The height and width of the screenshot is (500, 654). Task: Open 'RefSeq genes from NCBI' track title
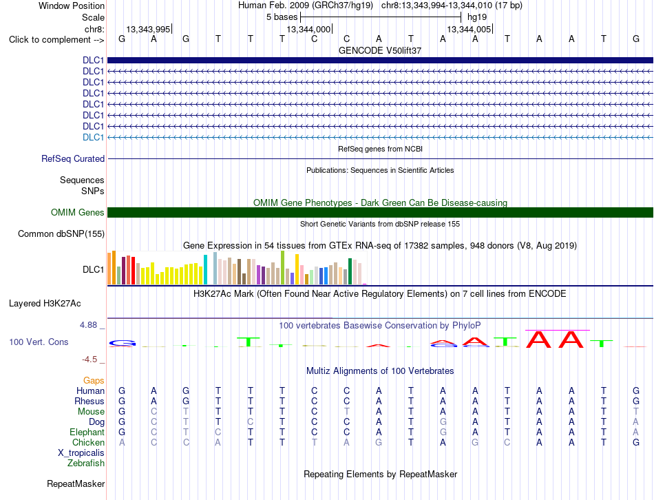click(x=381, y=149)
